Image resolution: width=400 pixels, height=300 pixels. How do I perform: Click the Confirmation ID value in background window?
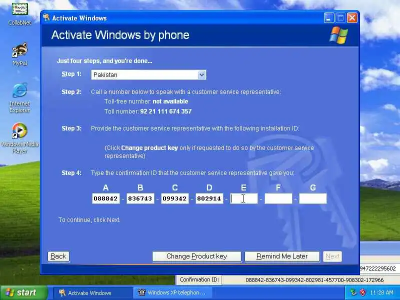click(x=314, y=280)
